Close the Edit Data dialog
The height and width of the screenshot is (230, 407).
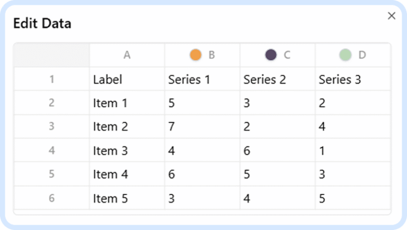coord(392,16)
